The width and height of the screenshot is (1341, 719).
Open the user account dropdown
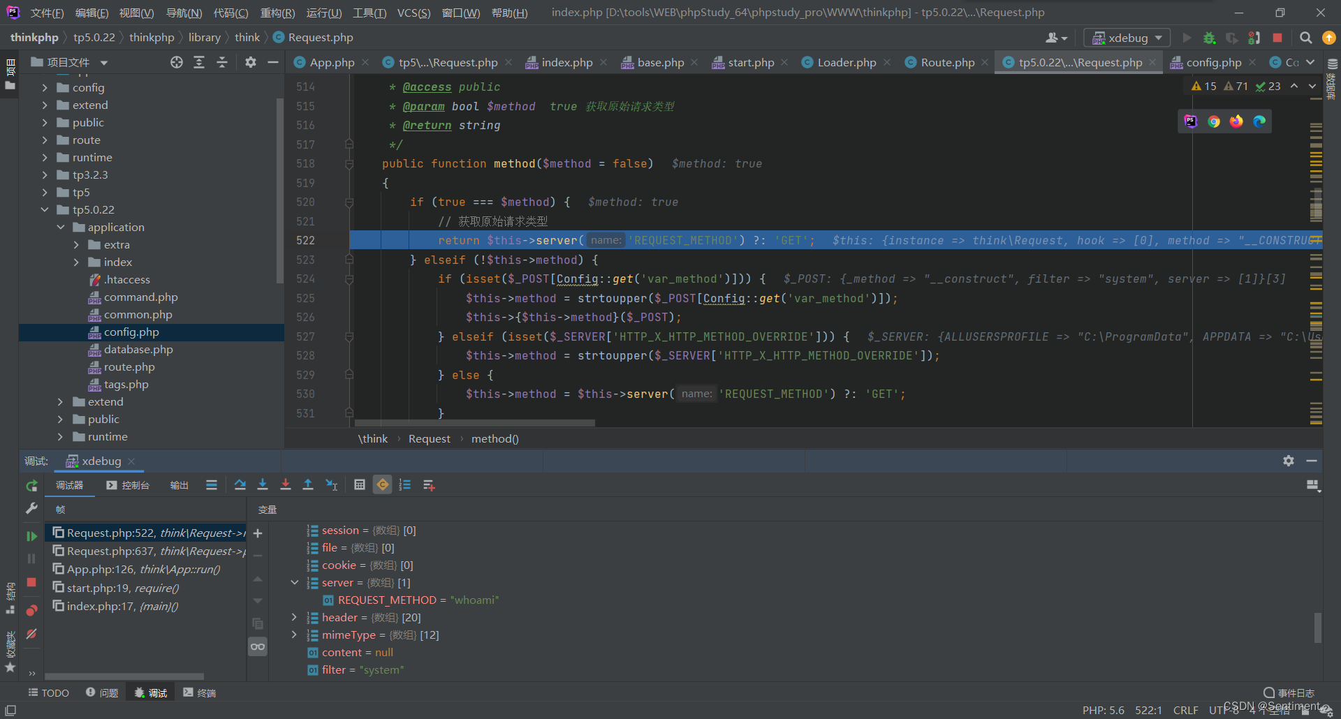point(1056,38)
